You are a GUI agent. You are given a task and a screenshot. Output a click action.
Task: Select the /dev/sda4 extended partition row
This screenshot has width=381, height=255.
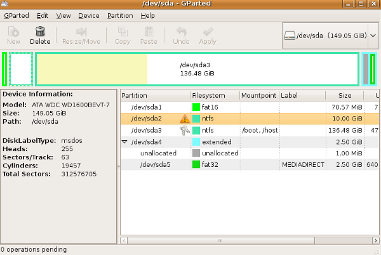[x=250, y=141]
